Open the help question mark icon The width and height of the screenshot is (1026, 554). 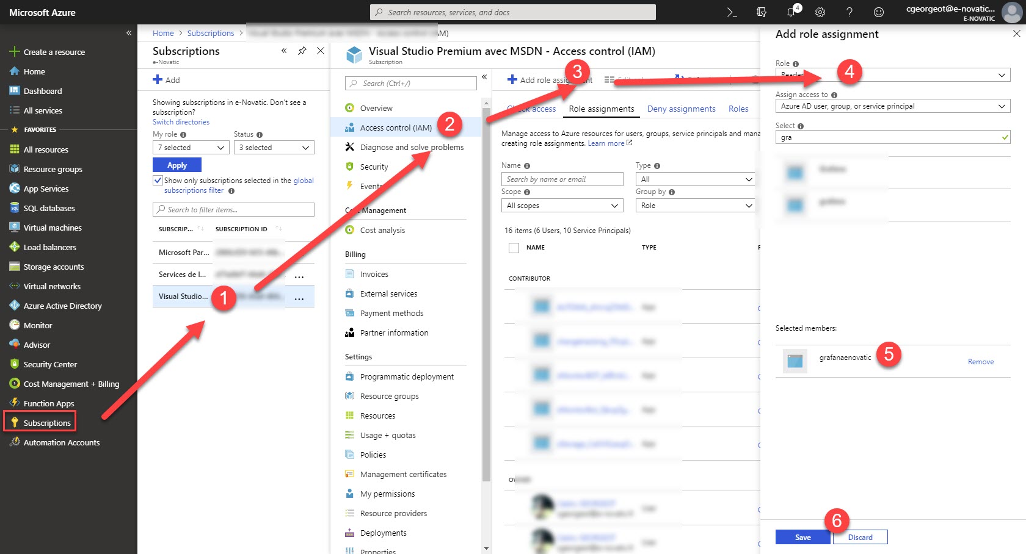(850, 12)
